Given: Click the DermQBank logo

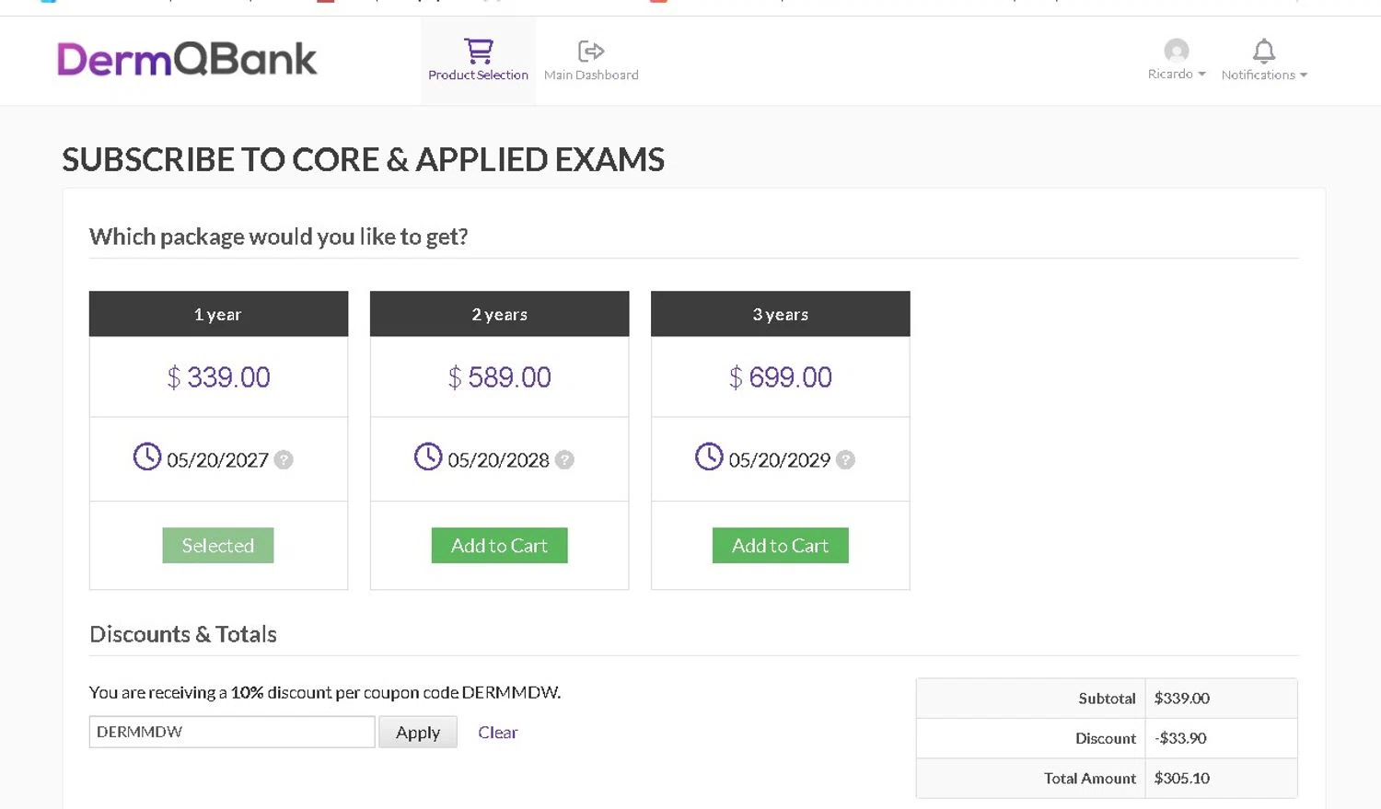Looking at the screenshot, I should point(187,59).
